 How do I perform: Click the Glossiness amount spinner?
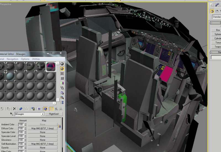[25, 140]
